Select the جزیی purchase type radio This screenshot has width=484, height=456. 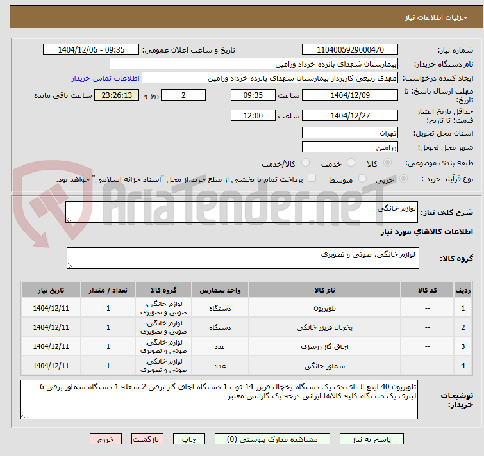pyautogui.click(x=403, y=179)
